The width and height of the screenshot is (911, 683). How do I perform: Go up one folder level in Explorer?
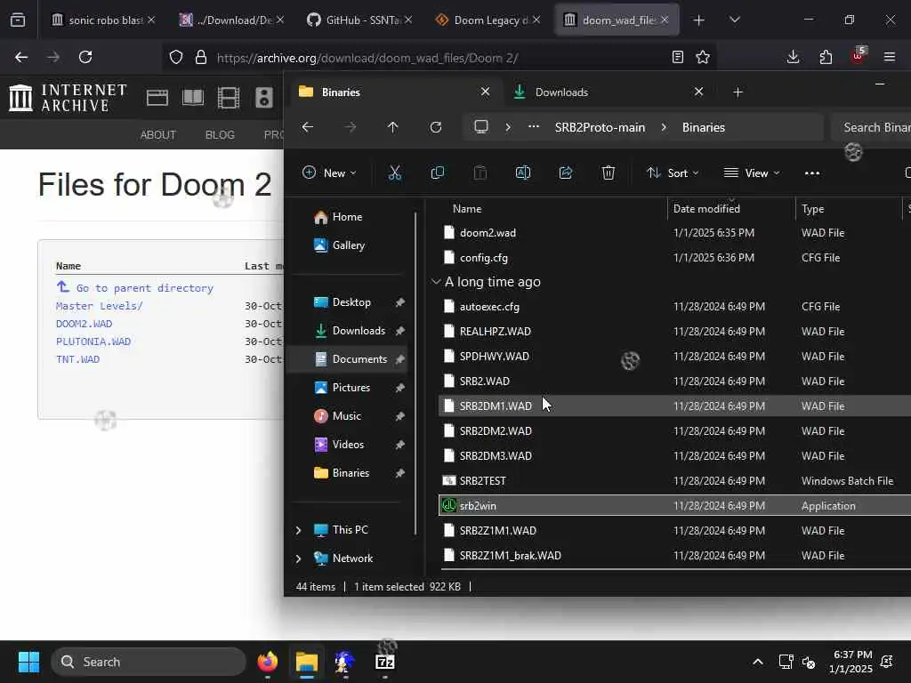tap(392, 127)
